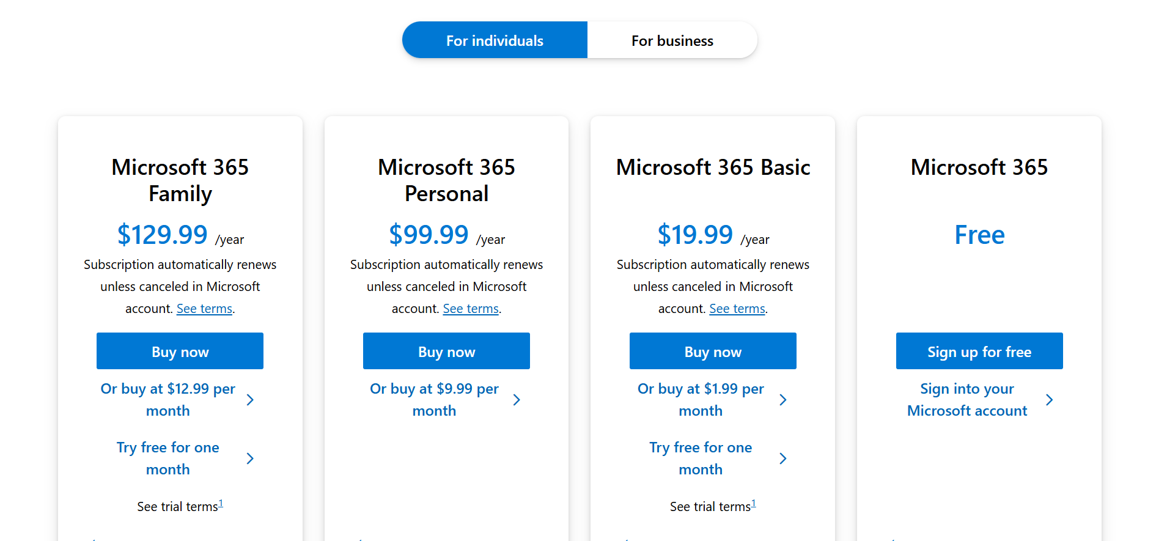Open See terms for Microsoft 365 Family

[x=204, y=308]
